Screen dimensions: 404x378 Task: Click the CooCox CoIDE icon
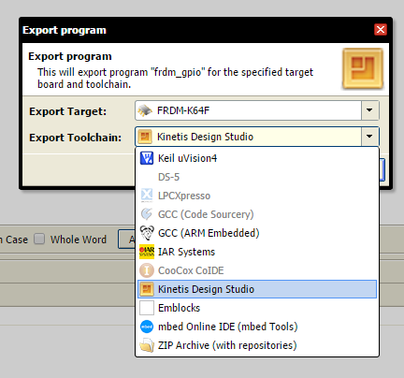point(147,270)
